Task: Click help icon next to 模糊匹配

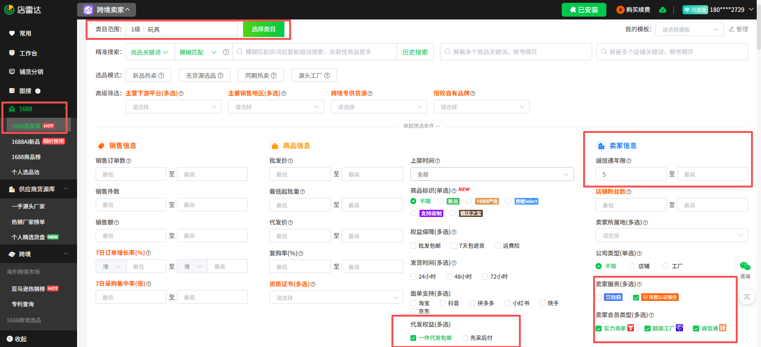Action: [226, 52]
